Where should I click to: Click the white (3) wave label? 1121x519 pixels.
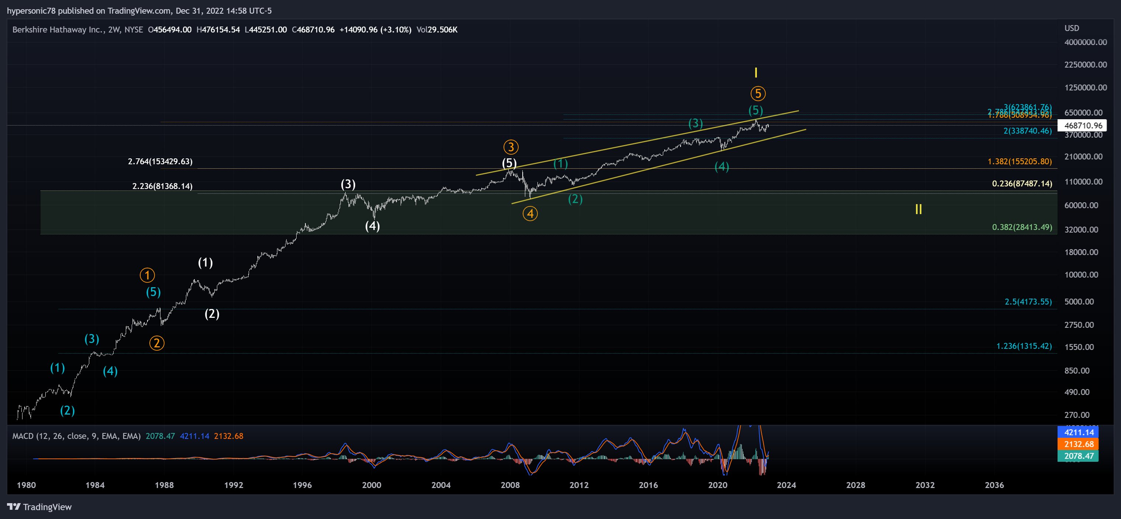point(348,184)
